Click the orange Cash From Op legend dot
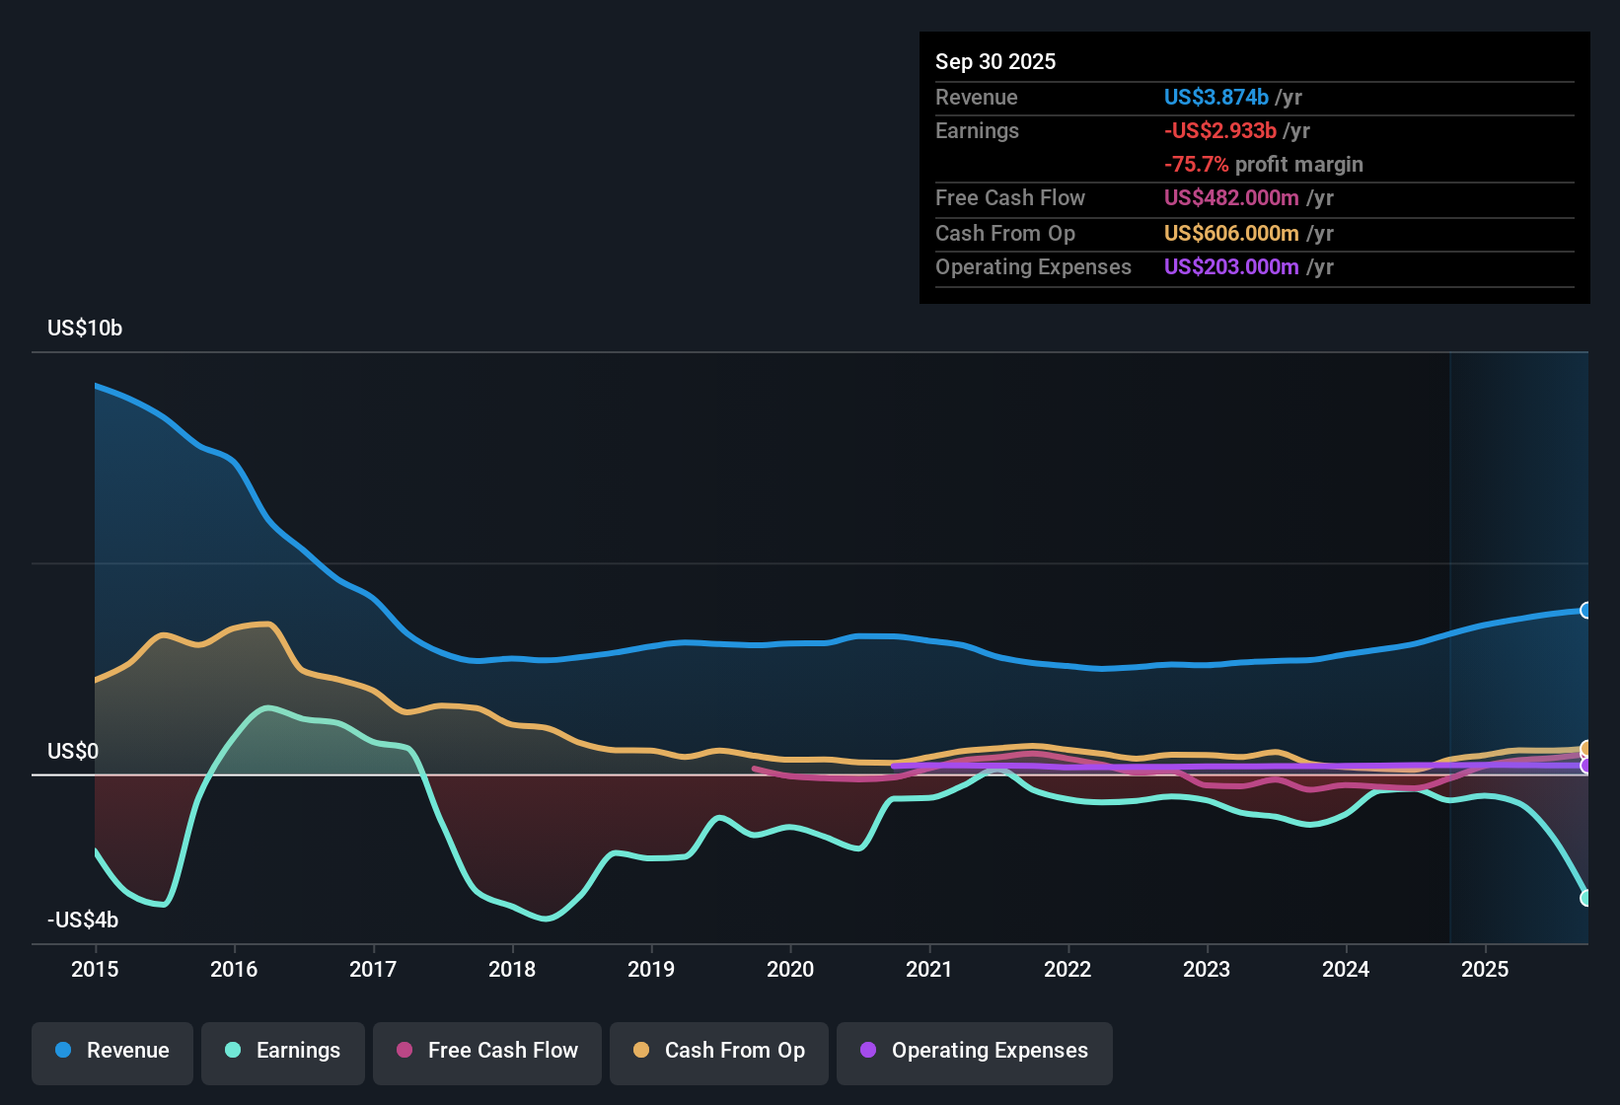1620x1105 pixels. [x=641, y=1051]
